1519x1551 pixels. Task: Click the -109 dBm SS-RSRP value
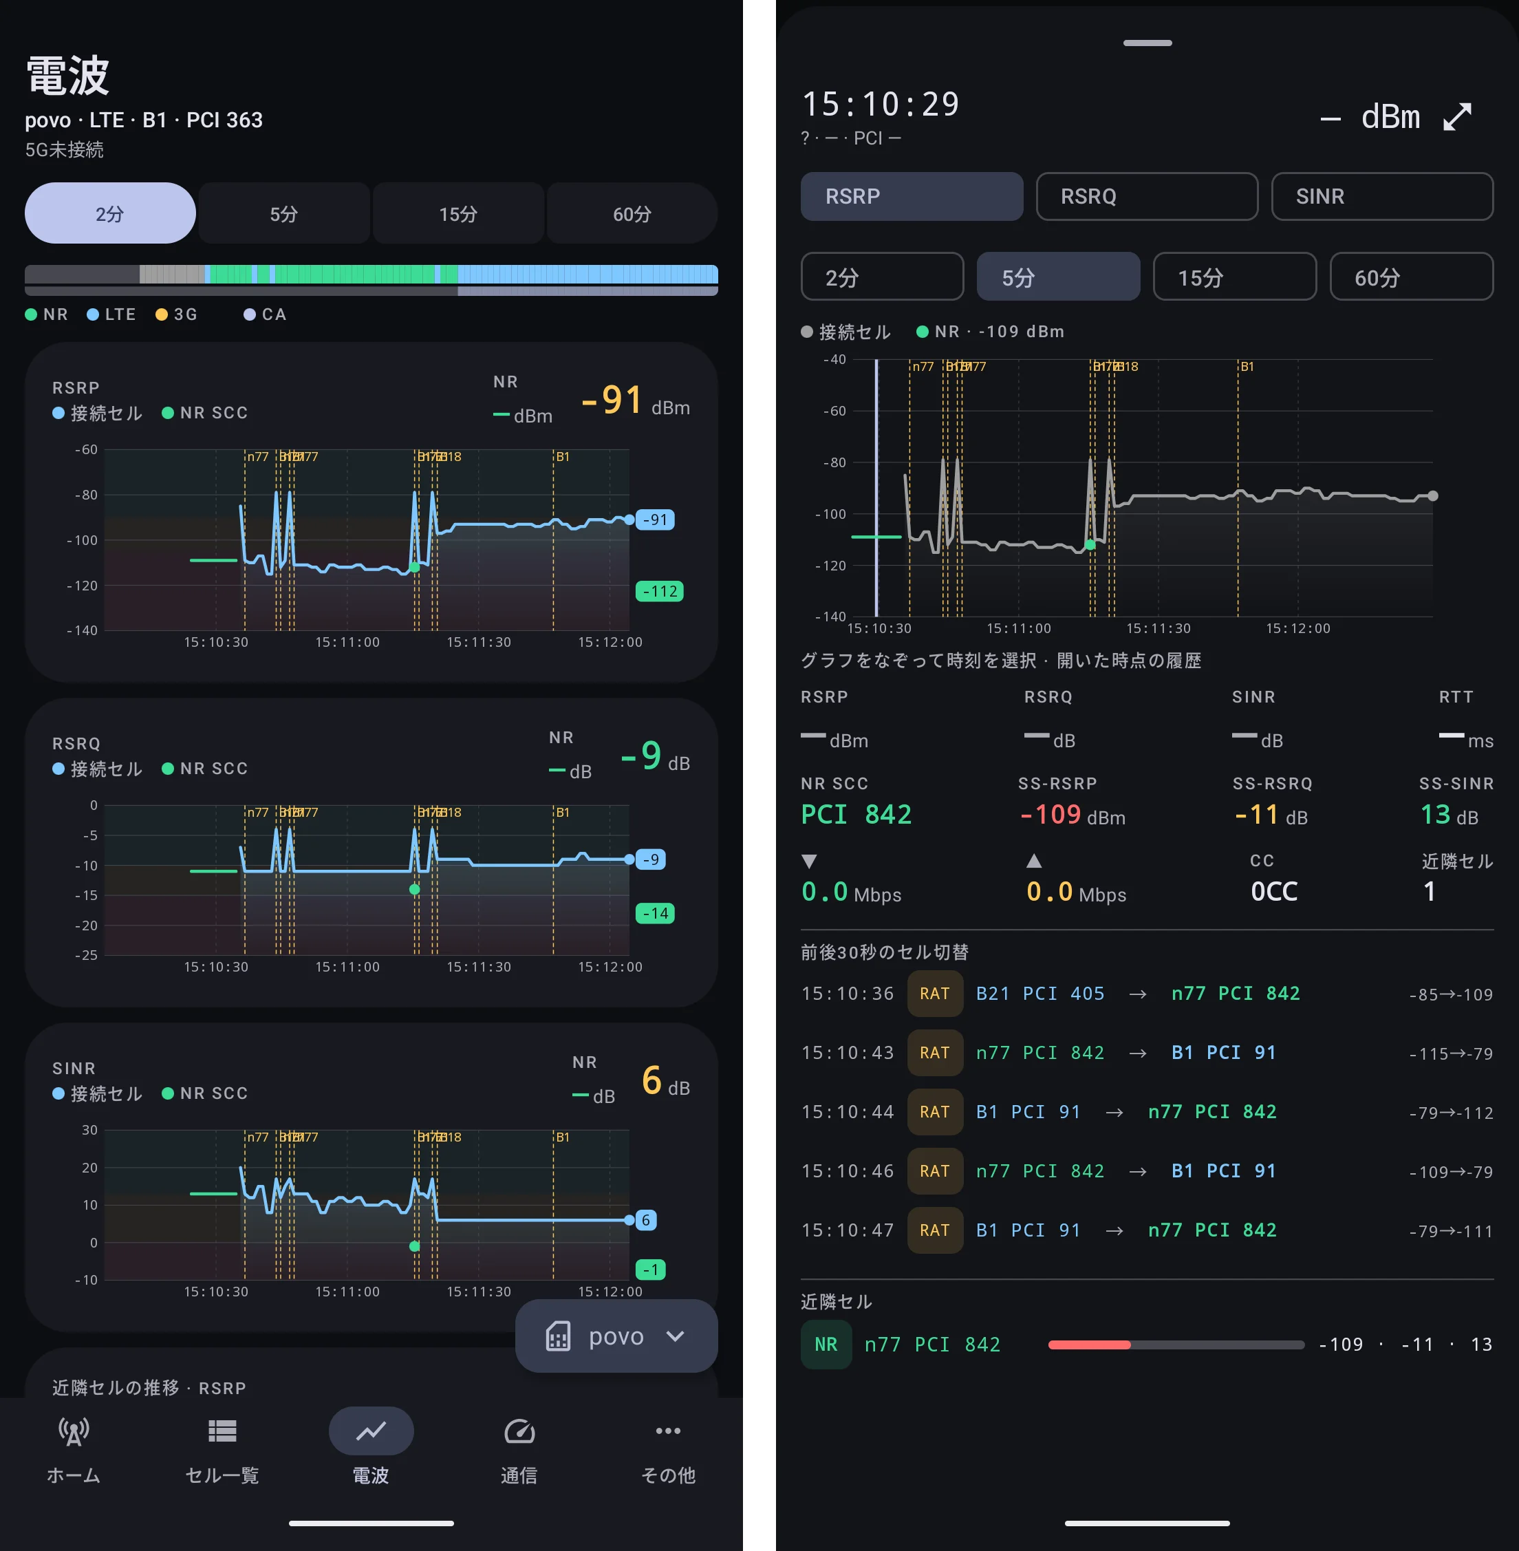tap(1073, 815)
